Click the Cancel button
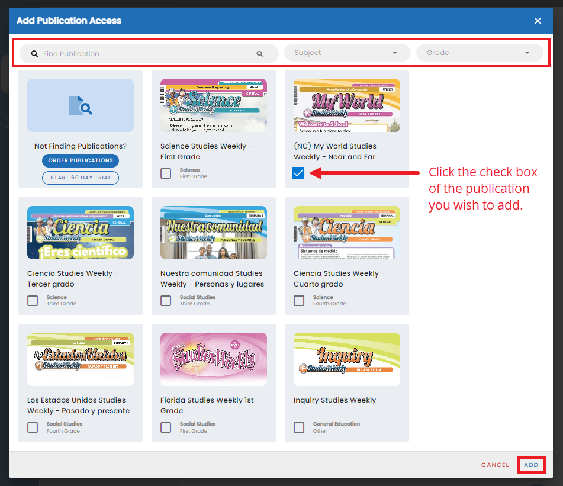563x486 pixels. [x=495, y=465]
